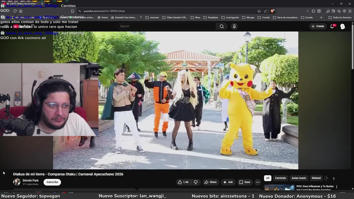Screen dimensions: 354x199
Task: Open Brave Shields lion icon
Action: click(x=272, y=11)
